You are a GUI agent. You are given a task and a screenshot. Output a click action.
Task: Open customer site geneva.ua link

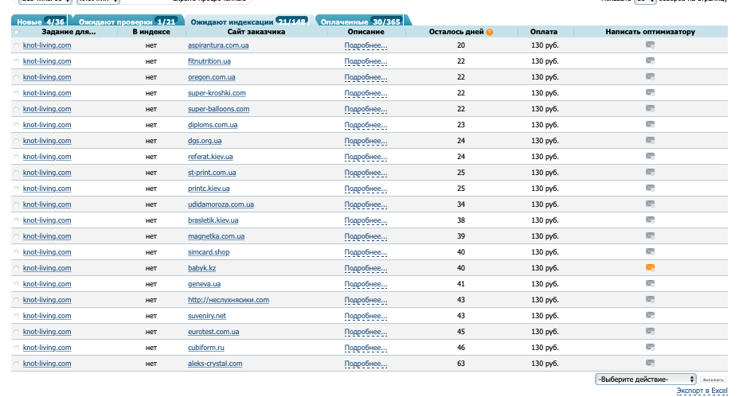204,284
